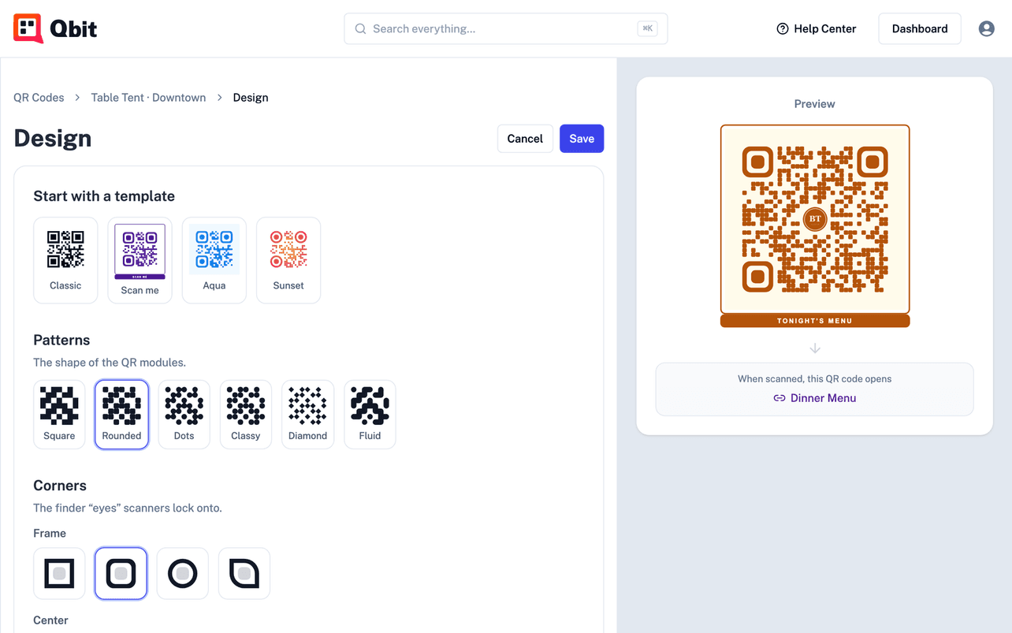Select the Classic template
Screen dimensions: 1012x633
[x=65, y=260]
